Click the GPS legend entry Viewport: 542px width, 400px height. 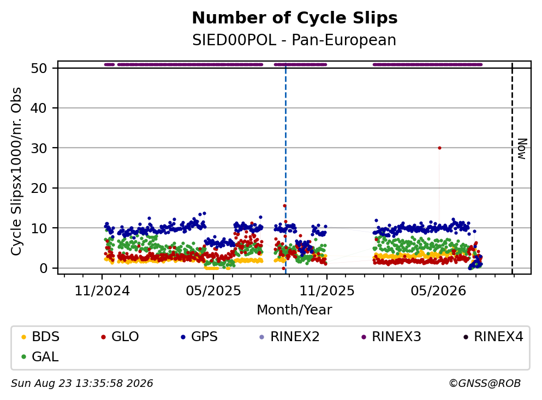tap(199, 336)
